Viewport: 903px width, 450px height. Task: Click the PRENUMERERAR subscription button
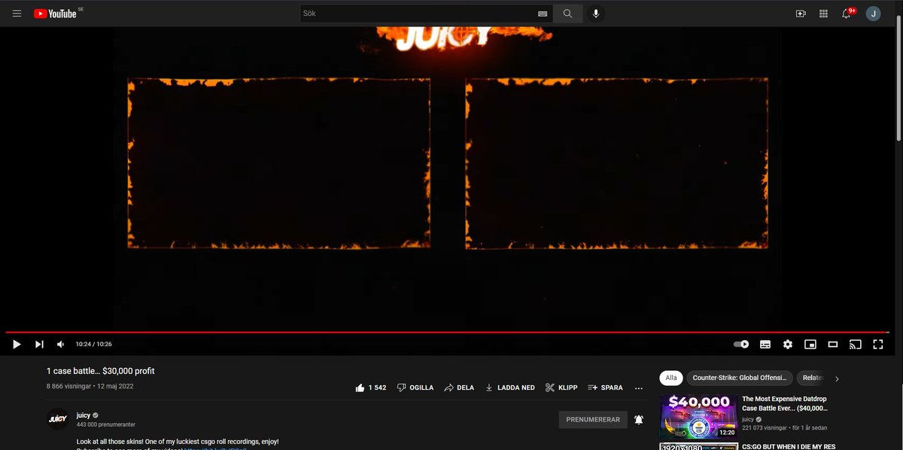click(x=593, y=419)
